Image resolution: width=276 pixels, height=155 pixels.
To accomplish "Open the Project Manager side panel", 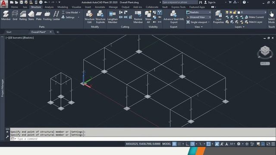I will click(3, 88).
